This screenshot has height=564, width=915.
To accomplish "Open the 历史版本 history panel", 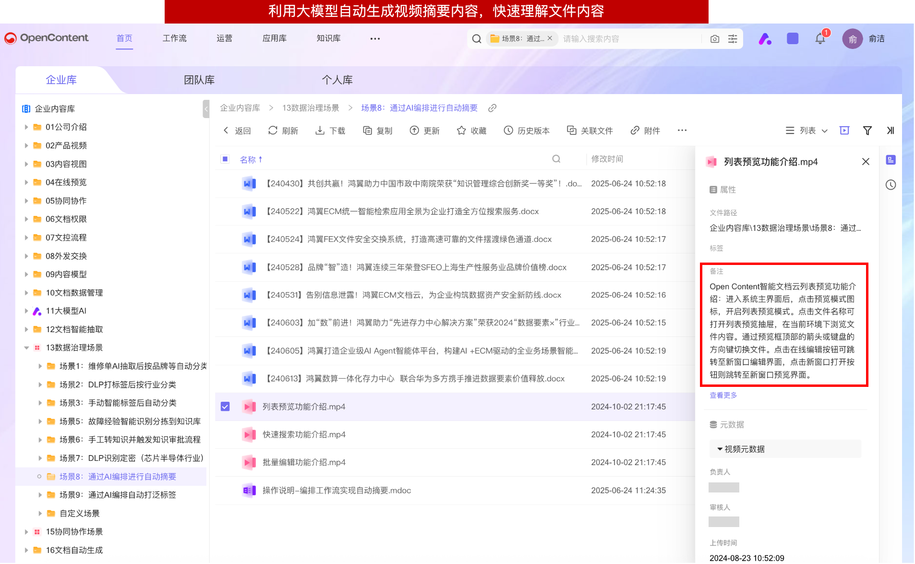I will coord(526,130).
